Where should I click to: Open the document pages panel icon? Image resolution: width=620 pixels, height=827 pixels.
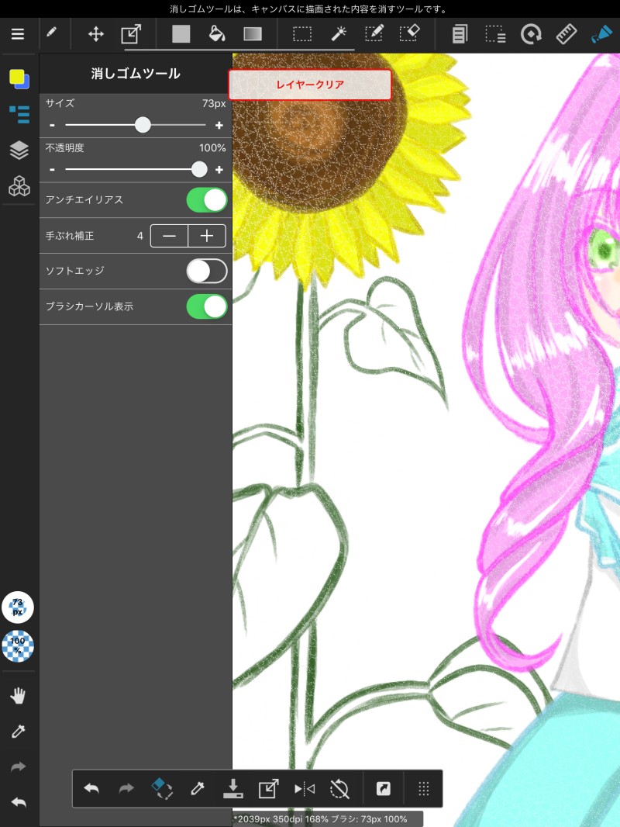(x=460, y=34)
